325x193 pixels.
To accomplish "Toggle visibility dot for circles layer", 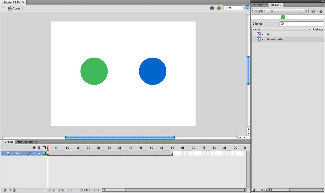I will pos(34,154).
